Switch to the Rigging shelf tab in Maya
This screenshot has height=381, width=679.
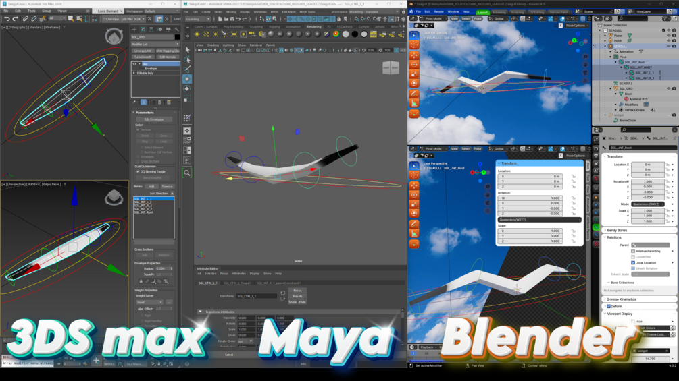(274, 27)
